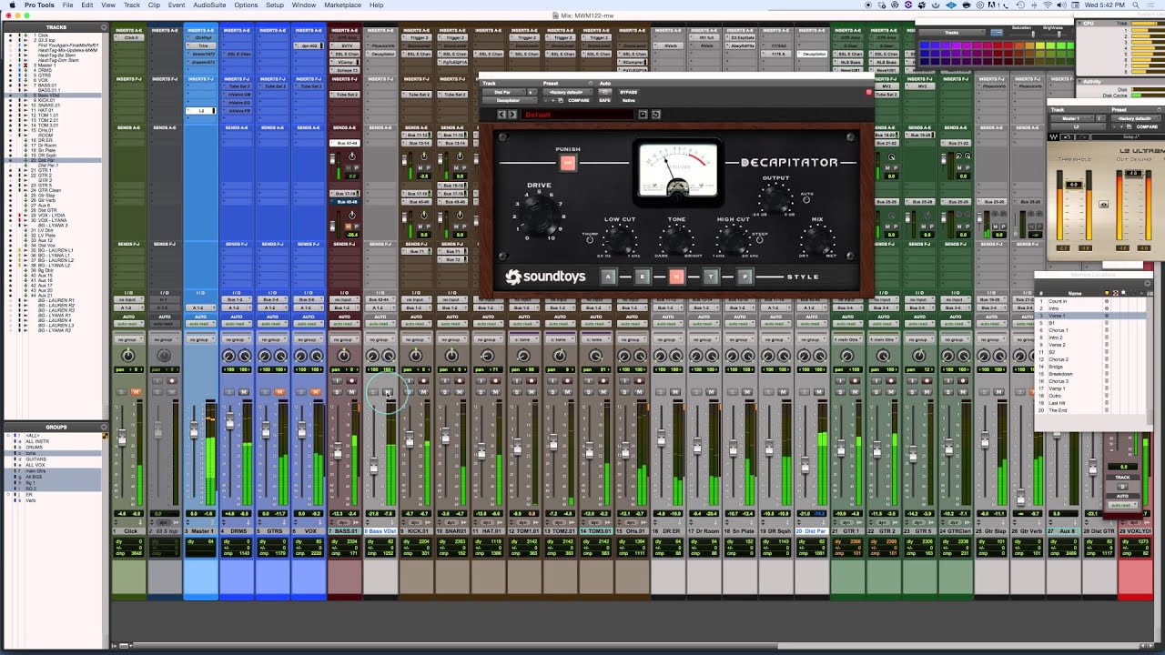
Task: Record-enable the BASS.01 track
Action: (x=351, y=381)
